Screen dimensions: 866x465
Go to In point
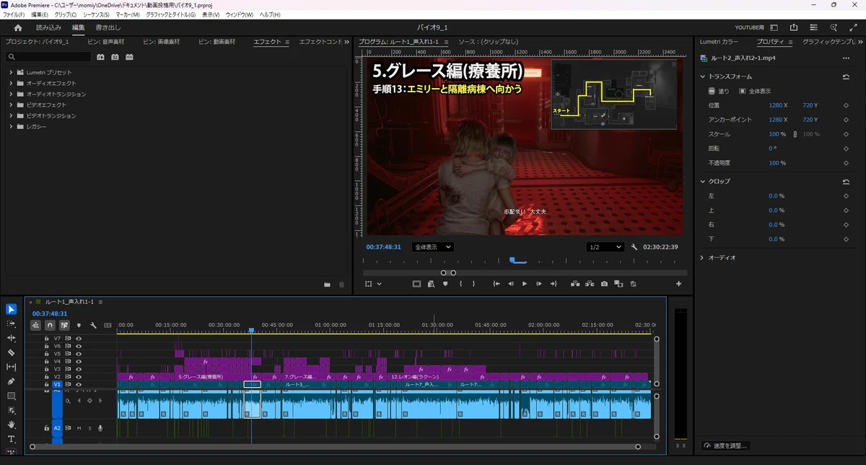tap(497, 284)
